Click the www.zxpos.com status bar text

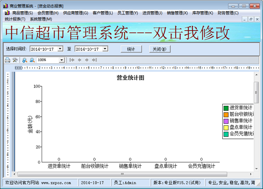coord(56,183)
